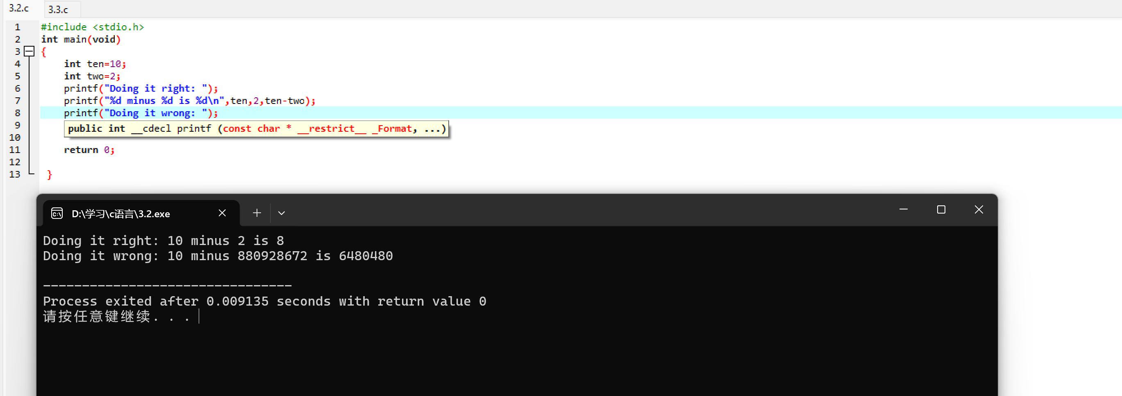Click the printf "Doing it right: " line
The height and width of the screenshot is (396, 1122).
141,88
